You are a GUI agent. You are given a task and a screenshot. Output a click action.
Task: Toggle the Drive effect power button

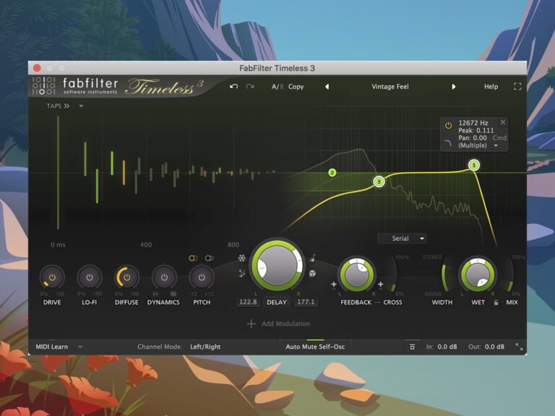pos(52,277)
